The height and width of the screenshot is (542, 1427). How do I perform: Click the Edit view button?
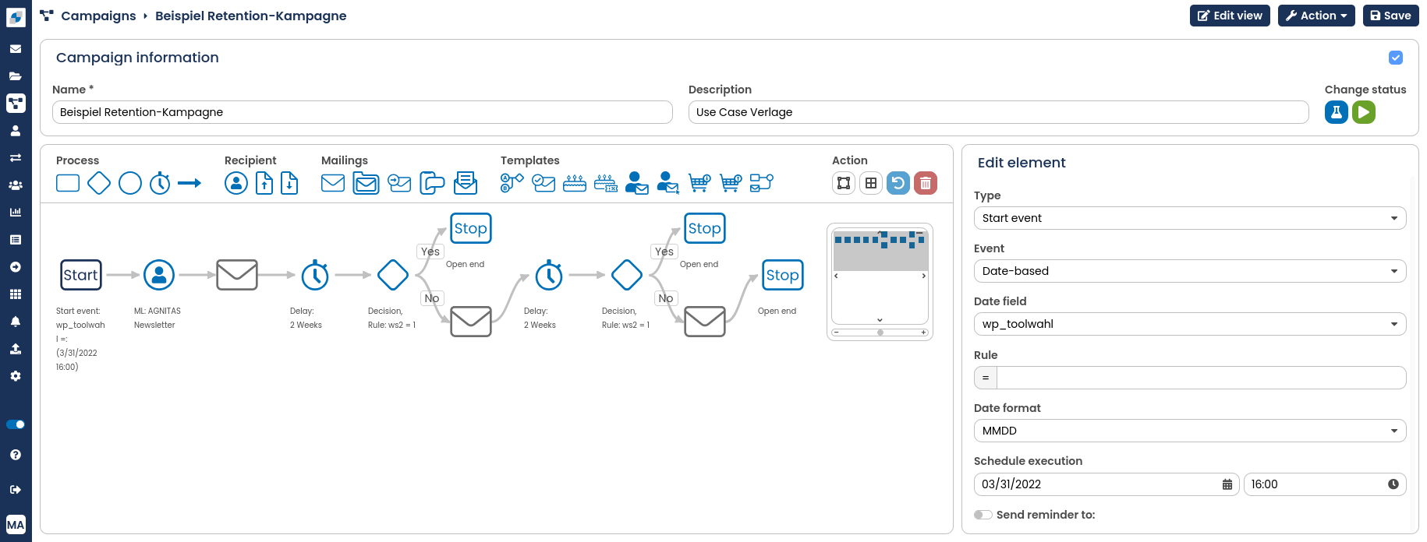point(1230,16)
